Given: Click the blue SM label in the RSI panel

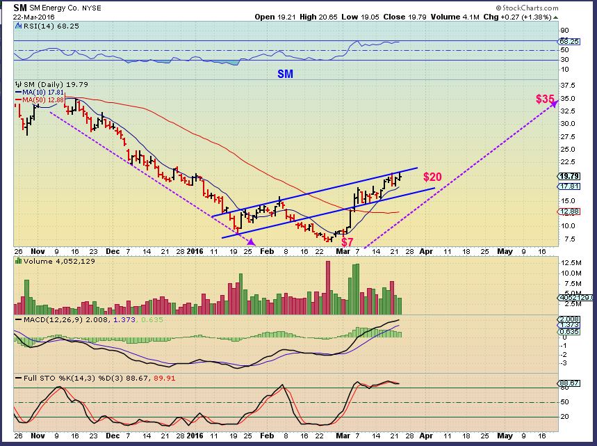Looking at the screenshot, I should click(286, 72).
